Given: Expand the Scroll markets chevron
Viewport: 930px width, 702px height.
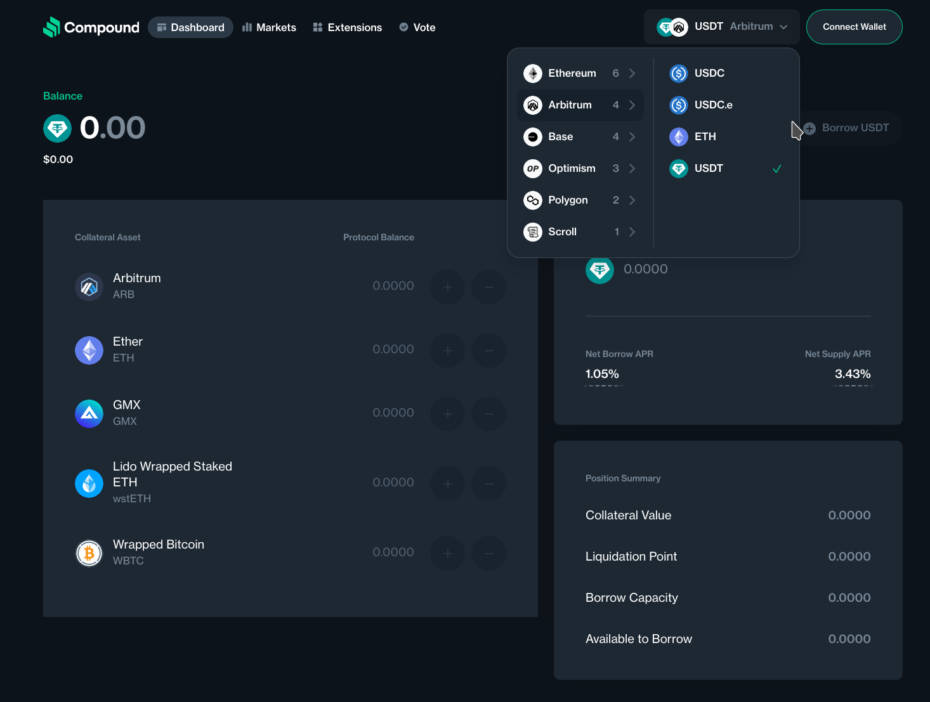Looking at the screenshot, I should [x=632, y=232].
